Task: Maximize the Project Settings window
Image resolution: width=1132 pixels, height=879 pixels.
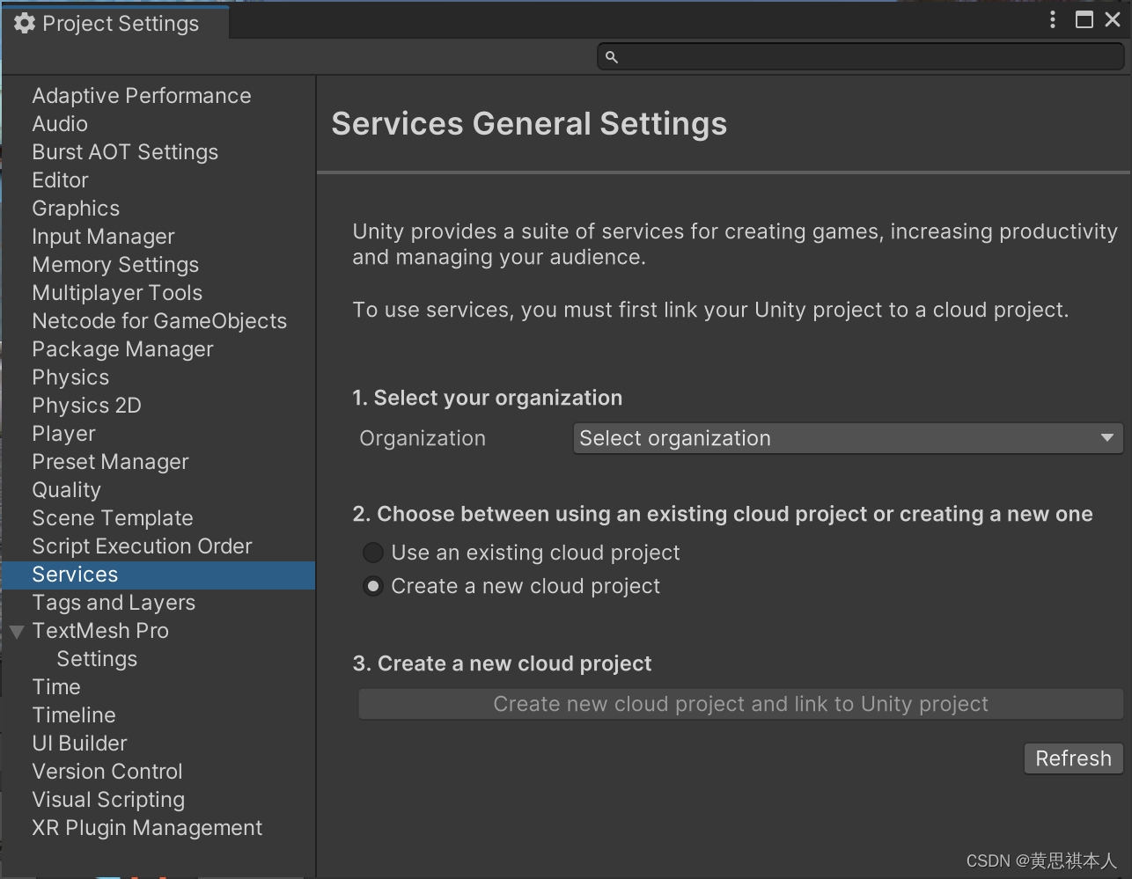Action: [1084, 19]
